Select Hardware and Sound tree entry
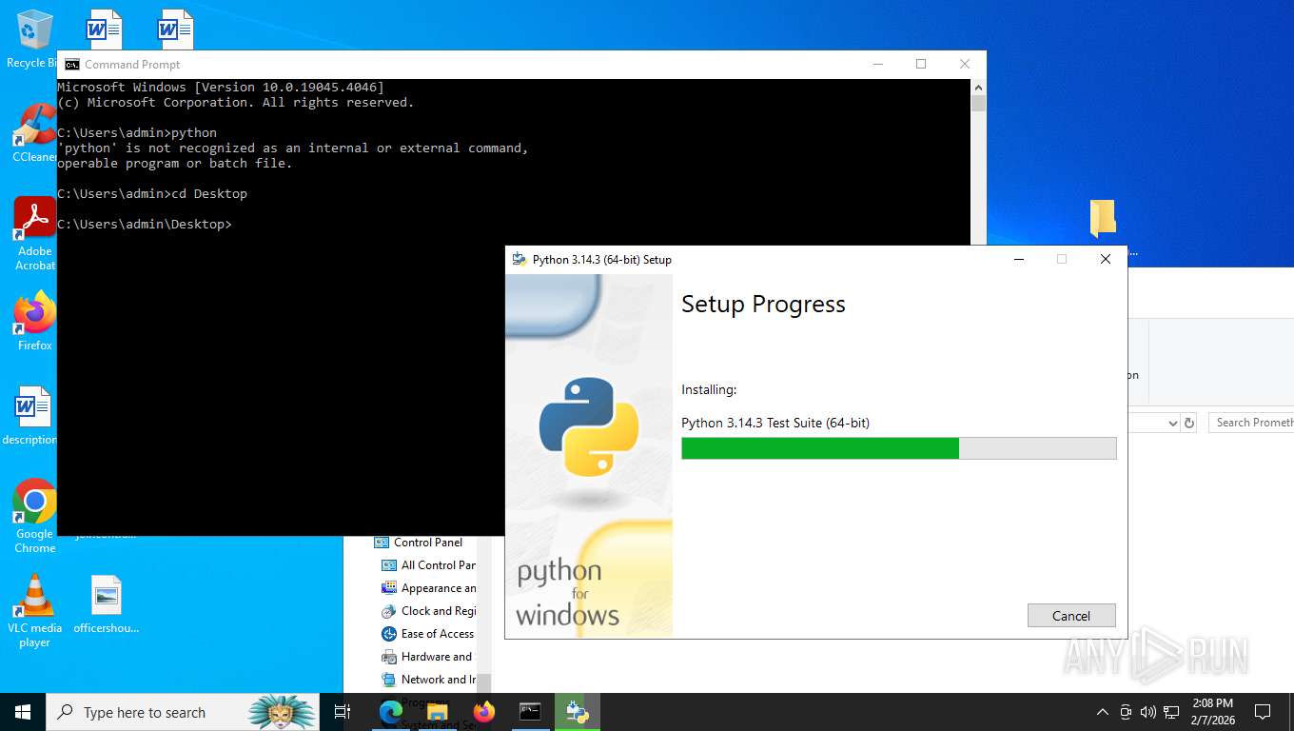1294x731 pixels. click(428, 657)
